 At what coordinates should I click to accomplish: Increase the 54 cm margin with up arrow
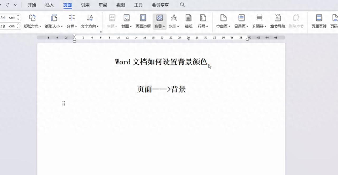click(18, 16)
